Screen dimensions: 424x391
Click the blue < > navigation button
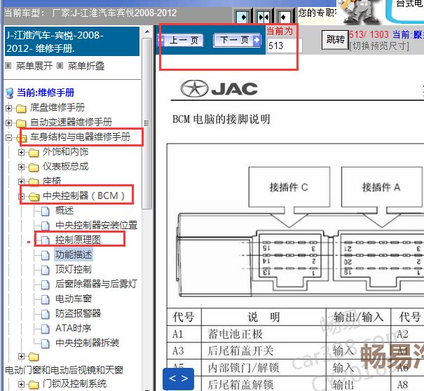click(x=178, y=378)
